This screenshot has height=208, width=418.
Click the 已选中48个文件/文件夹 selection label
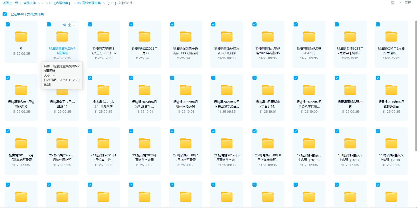pos(27,14)
